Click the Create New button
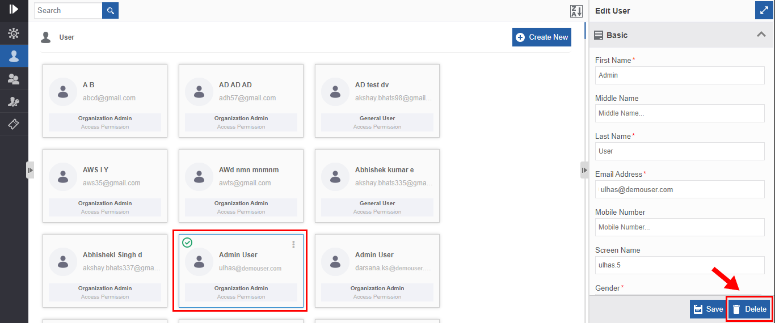Image resolution: width=775 pixels, height=323 pixels. pyautogui.click(x=542, y=37)
